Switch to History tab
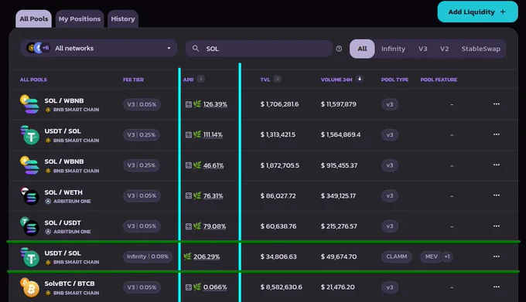Viewport: 526px width, 302px height. (123, 19)
